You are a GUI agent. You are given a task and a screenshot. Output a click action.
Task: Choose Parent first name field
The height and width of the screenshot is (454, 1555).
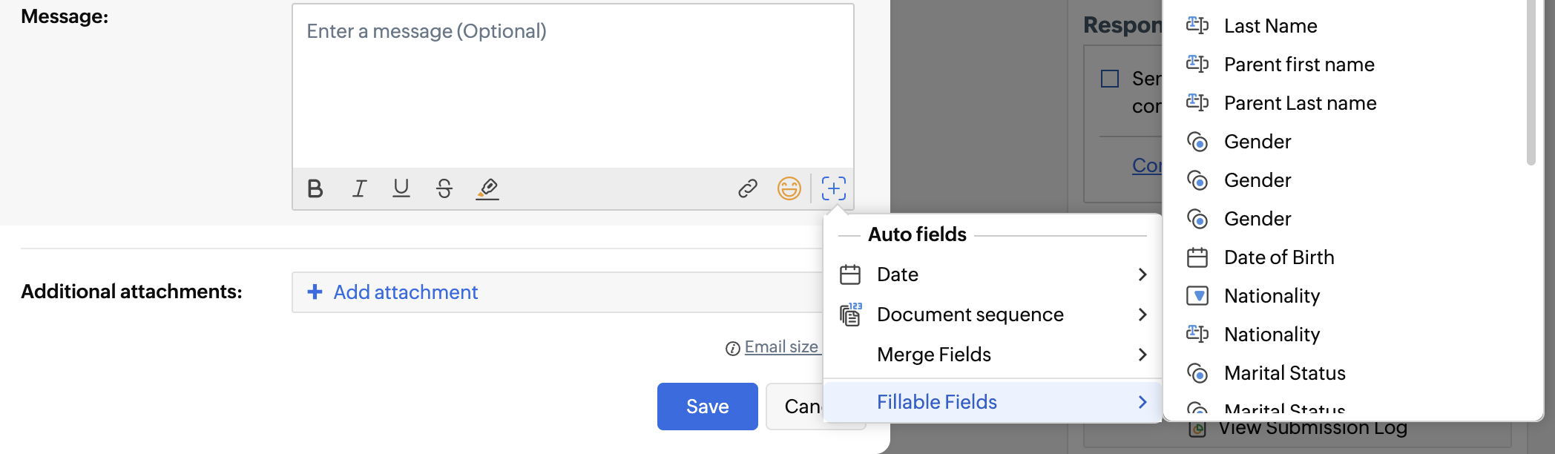(1298, 65)
